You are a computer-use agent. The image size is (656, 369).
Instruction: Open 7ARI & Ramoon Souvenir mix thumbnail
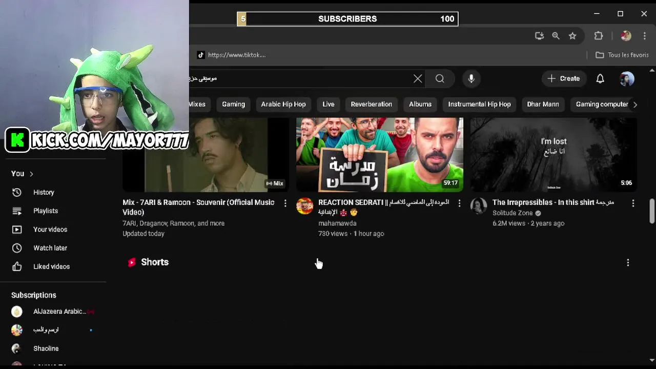tap(206, 155)
